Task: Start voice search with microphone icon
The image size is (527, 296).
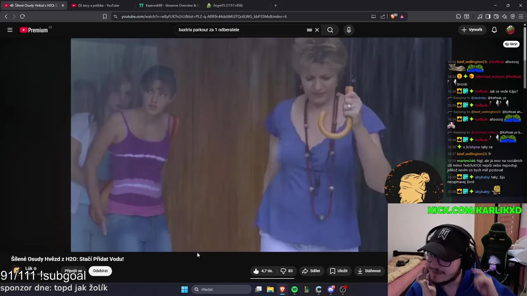Action: coord(349,30)
